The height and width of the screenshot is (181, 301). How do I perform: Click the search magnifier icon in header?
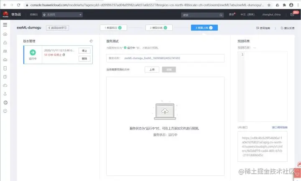pos(221,15)
